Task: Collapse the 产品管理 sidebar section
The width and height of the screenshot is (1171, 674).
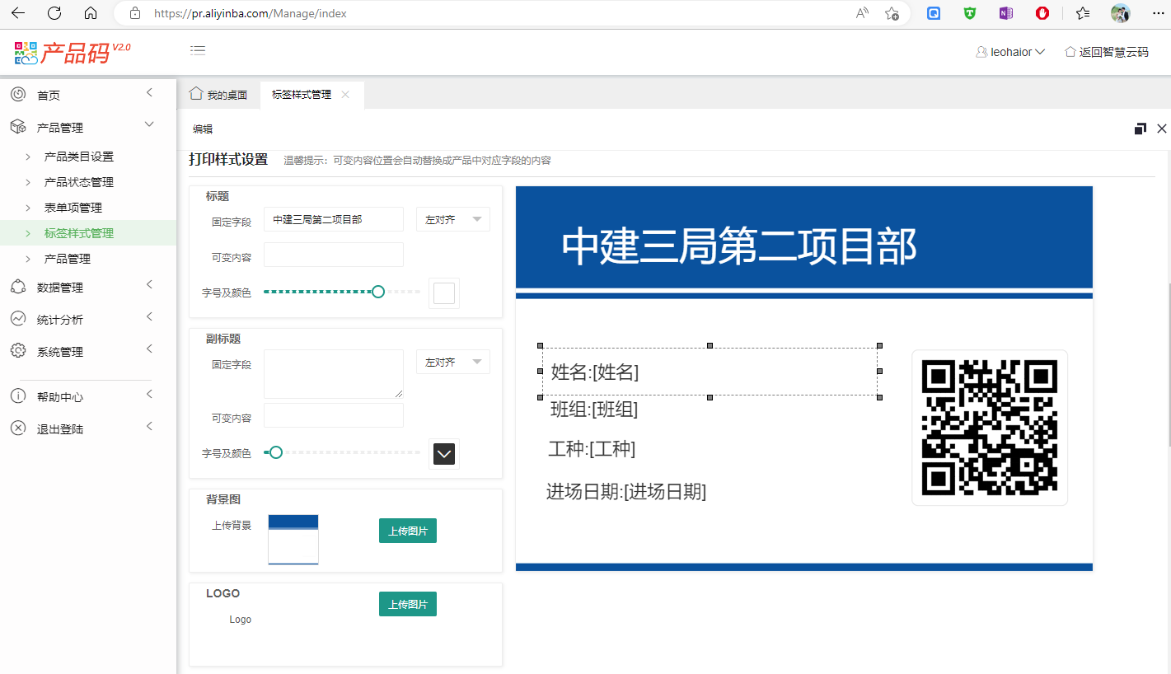Action: point(149,124)
